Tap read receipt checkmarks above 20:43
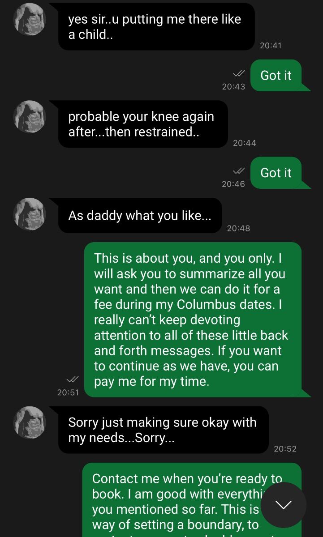 tap(239, 73)
